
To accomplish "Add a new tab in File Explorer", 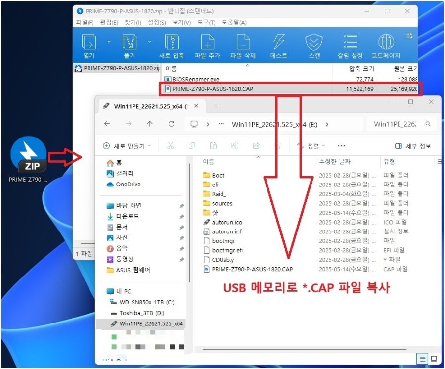I will [x=216, y=106].
